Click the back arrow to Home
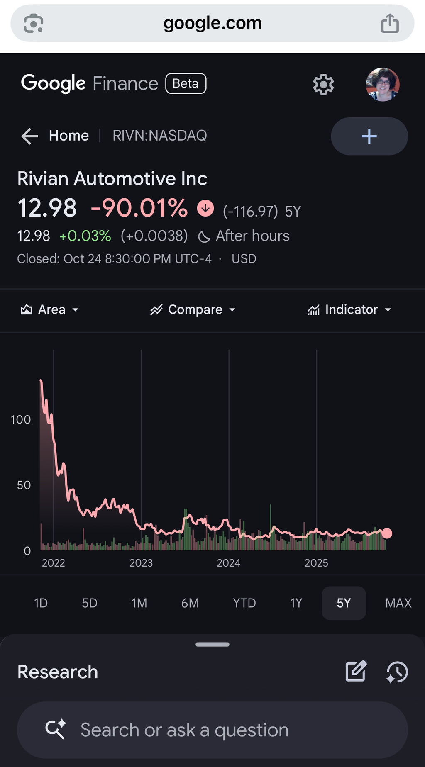 [29, 136]
